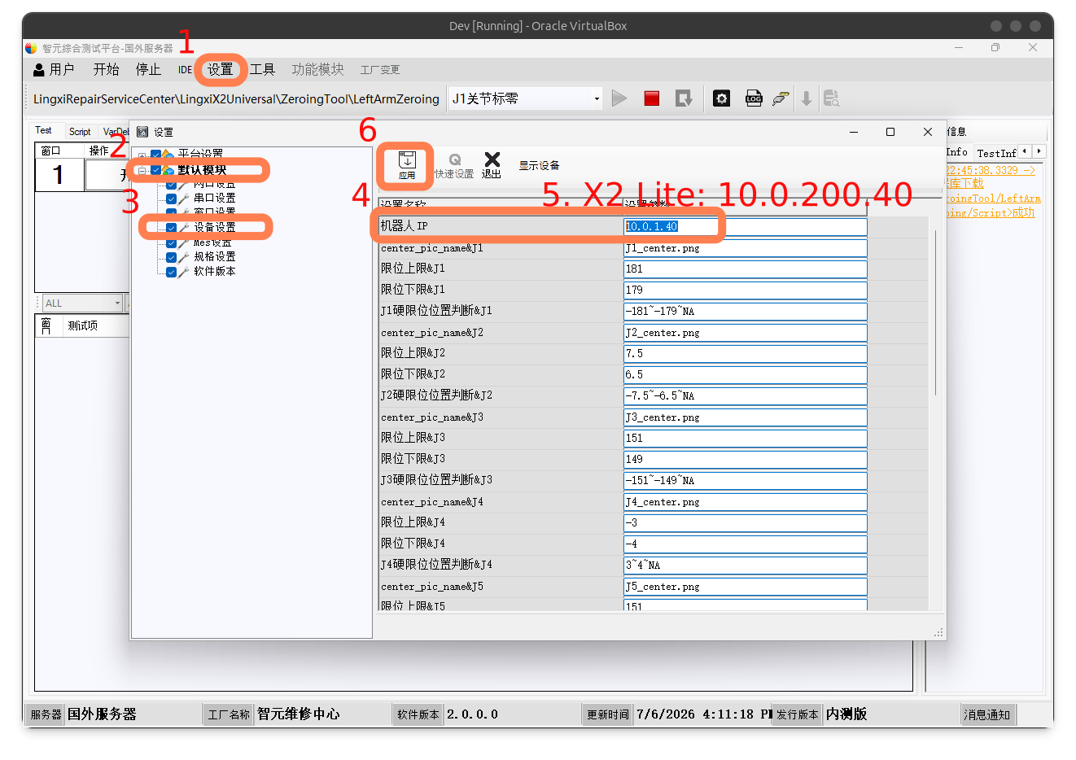1076x760 pixels.
Task: Open the 功能模块 menu
Action: click(x=318, y=70)
